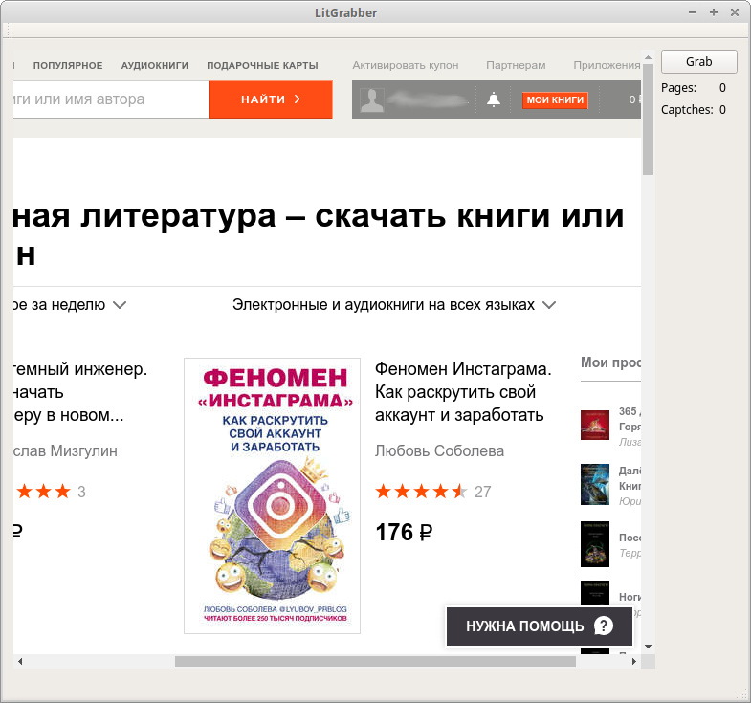This screenshot has height=703, width=751.
Task: Click the Pages counter label
Action: pos(678,88)
